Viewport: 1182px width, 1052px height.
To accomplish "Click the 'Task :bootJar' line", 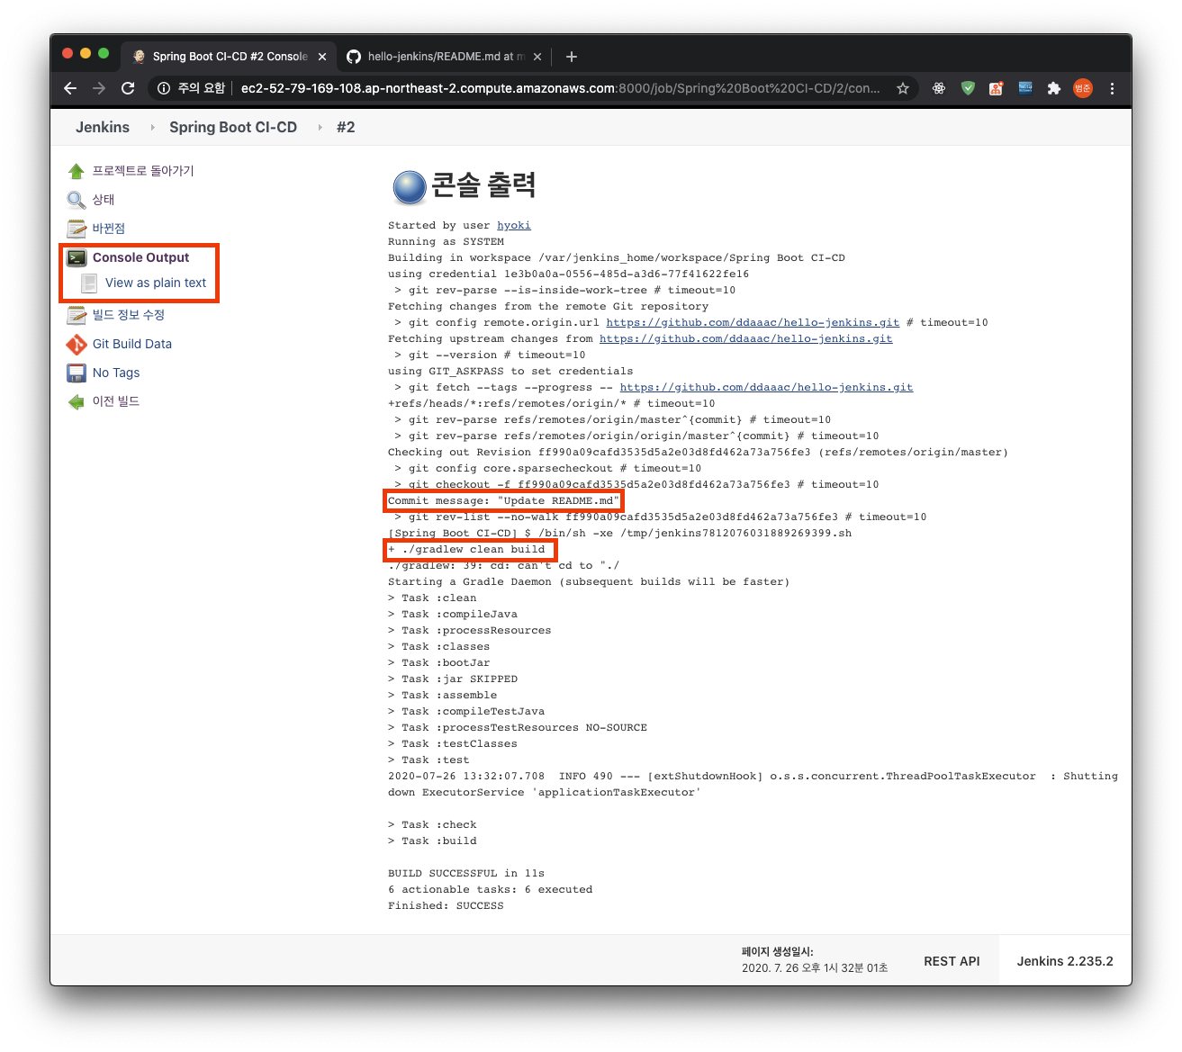I will [439, 662].
